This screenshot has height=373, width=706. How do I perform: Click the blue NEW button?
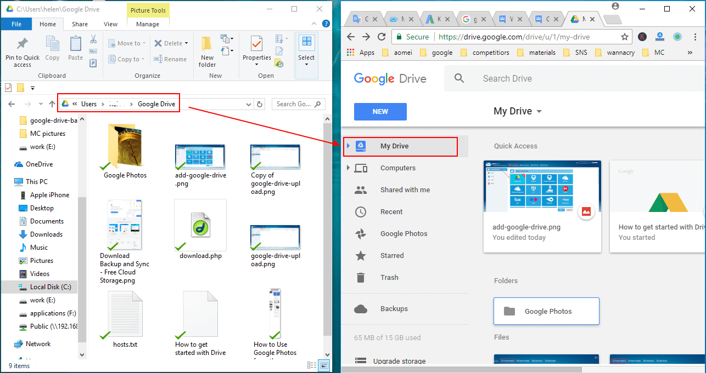coord(380,111)
